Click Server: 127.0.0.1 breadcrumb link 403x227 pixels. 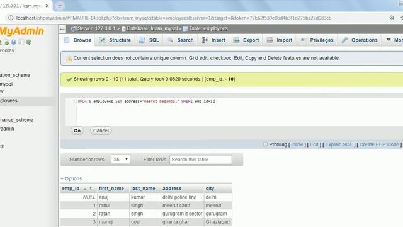[96, 28]
